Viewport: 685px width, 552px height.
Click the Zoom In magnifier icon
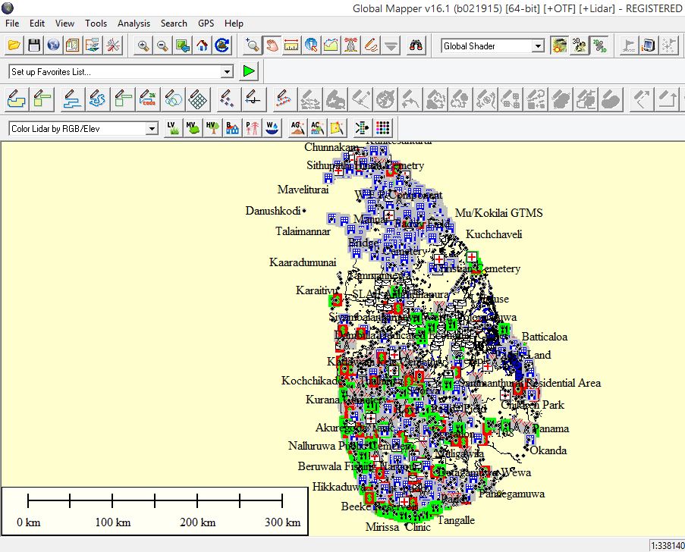click(143, 45)
